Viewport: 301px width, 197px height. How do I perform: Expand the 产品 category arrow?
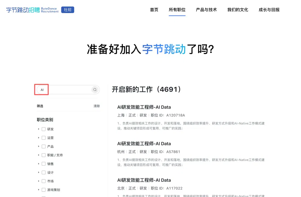pyautogui.click(x=38, y=146)
